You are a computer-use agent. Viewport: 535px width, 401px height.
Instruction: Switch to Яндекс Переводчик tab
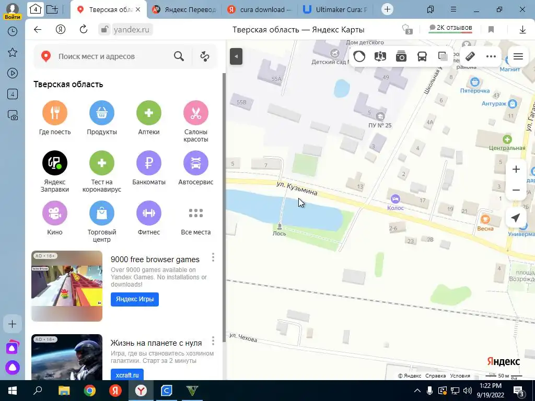pos(185,9)
